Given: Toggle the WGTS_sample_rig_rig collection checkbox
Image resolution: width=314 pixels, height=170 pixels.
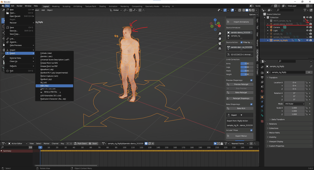Looking at the screenshot, I should [x=304, y=21].
